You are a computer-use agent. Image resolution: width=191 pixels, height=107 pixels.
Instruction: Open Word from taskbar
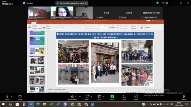(x=58, y=104)
